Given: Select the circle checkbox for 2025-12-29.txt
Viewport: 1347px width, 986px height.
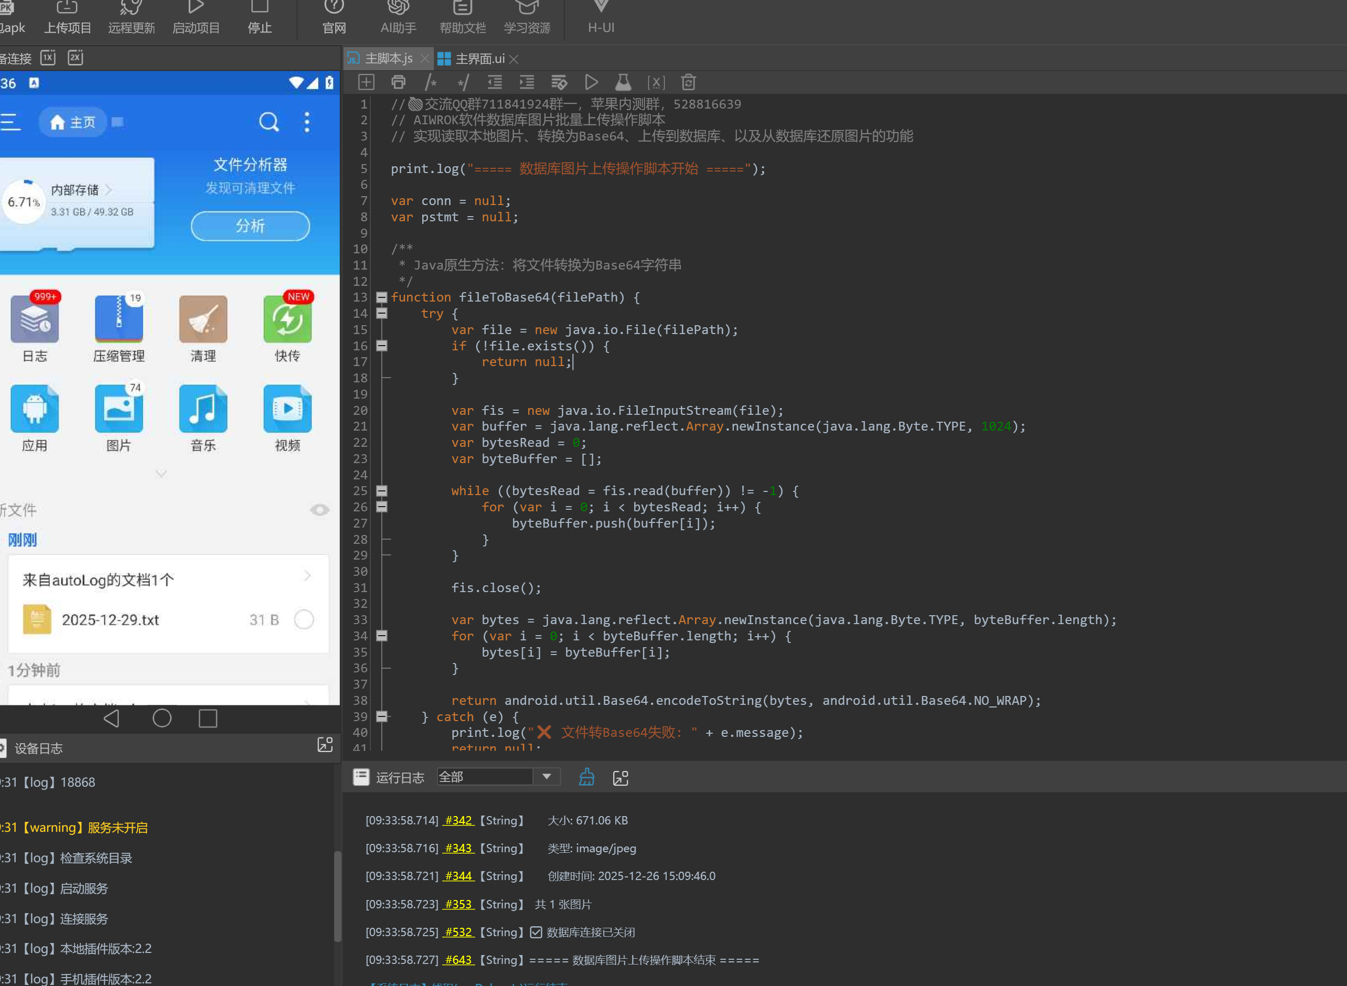Looking at the screenshot, I should pyautogui.click(x=304, y=619).
